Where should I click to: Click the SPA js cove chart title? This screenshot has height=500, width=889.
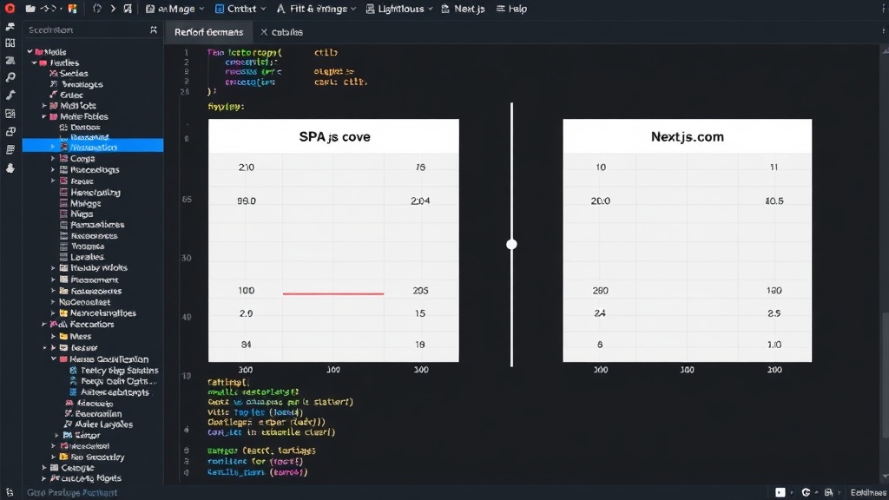[x=334, y=136]
